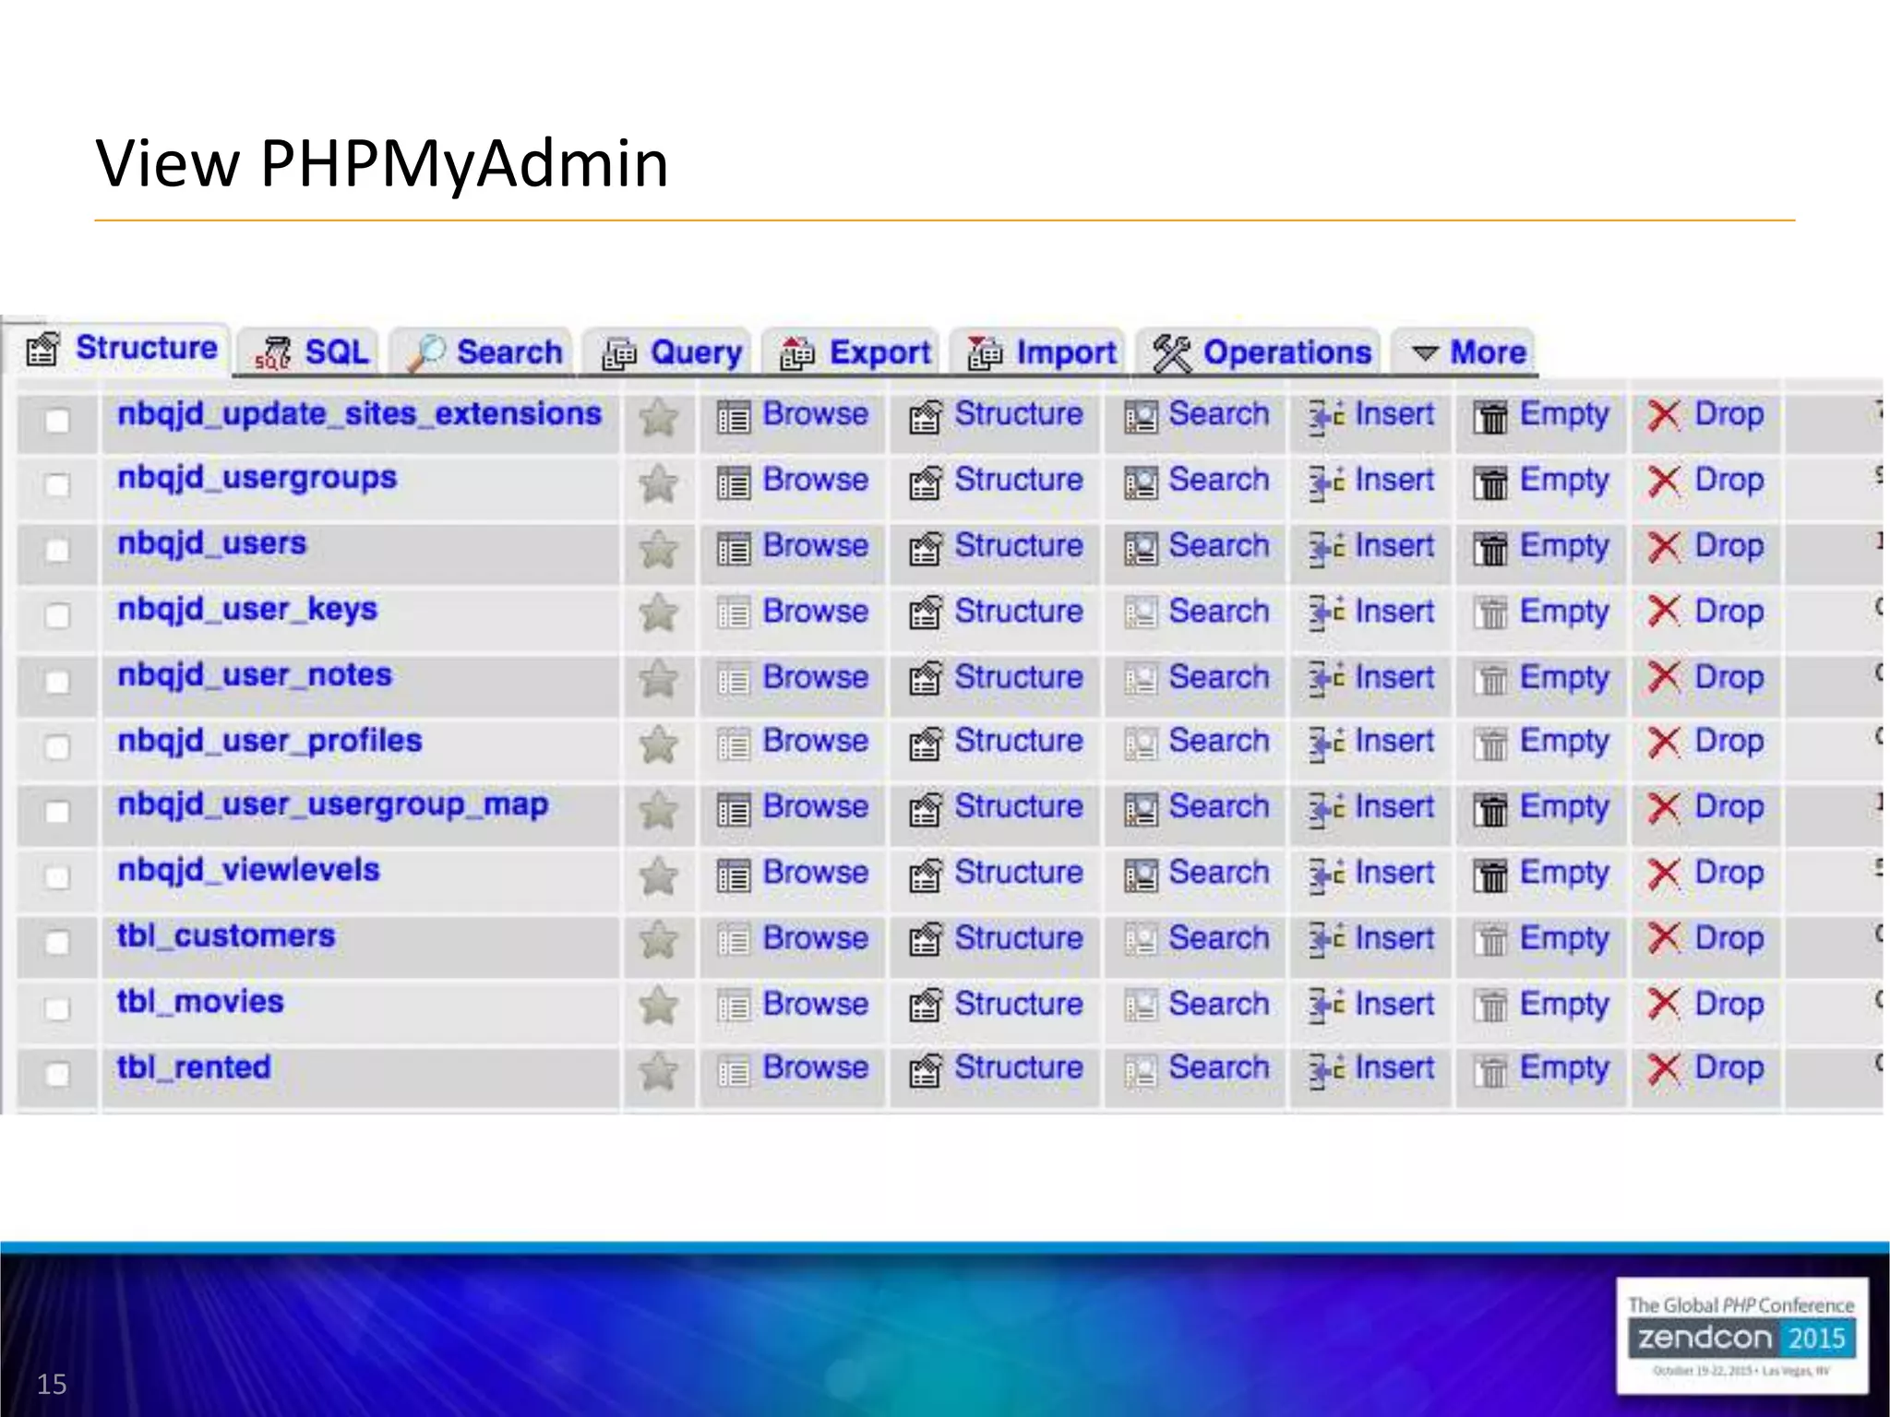Click Search icon for nbqjd_viewlevels row

coord(1141,875)
